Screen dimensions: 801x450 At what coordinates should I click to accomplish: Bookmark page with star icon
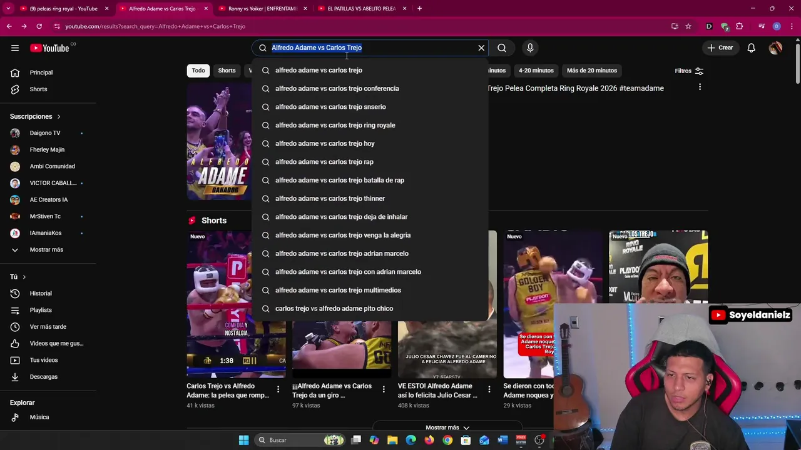(688, 26)
